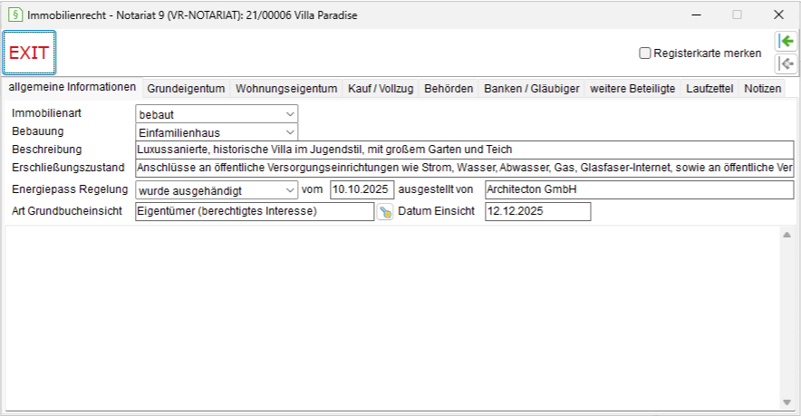The width and height of the screenshot is (801, 416).
Task: Click the Erschließungszustand text field
Action: click(x=464, y=168)
